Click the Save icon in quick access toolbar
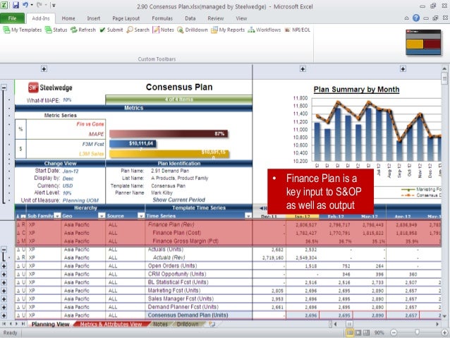Screen dimensions: 450x338 pyautogui.click(x=16, y=5)
